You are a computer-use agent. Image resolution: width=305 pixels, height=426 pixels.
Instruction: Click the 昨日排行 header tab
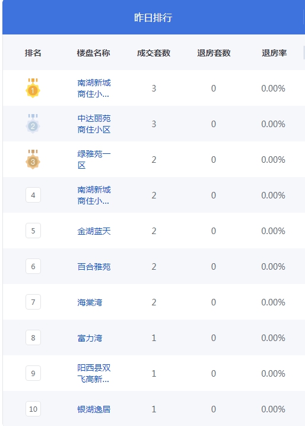153,17
